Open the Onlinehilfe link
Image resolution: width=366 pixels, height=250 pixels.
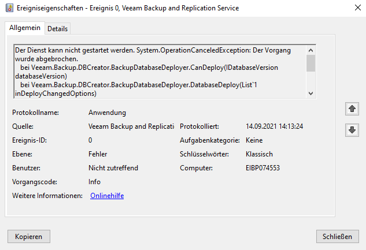point(107,196)
